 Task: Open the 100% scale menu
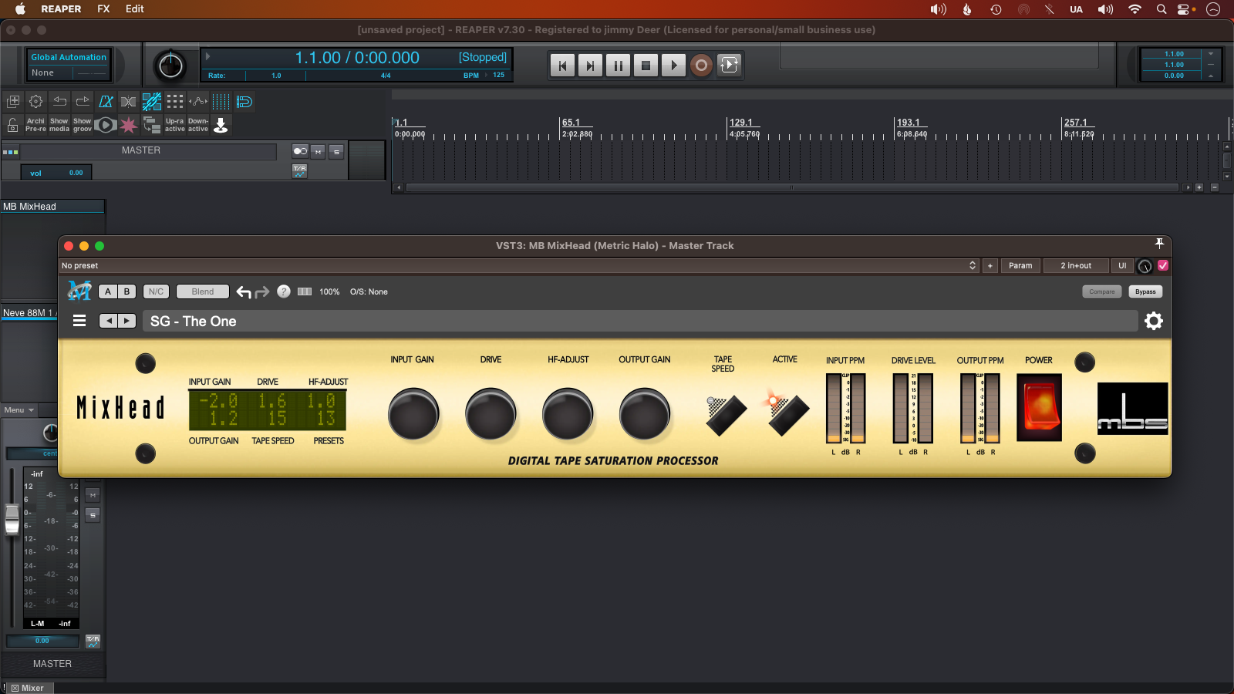(x=329, y=291)
